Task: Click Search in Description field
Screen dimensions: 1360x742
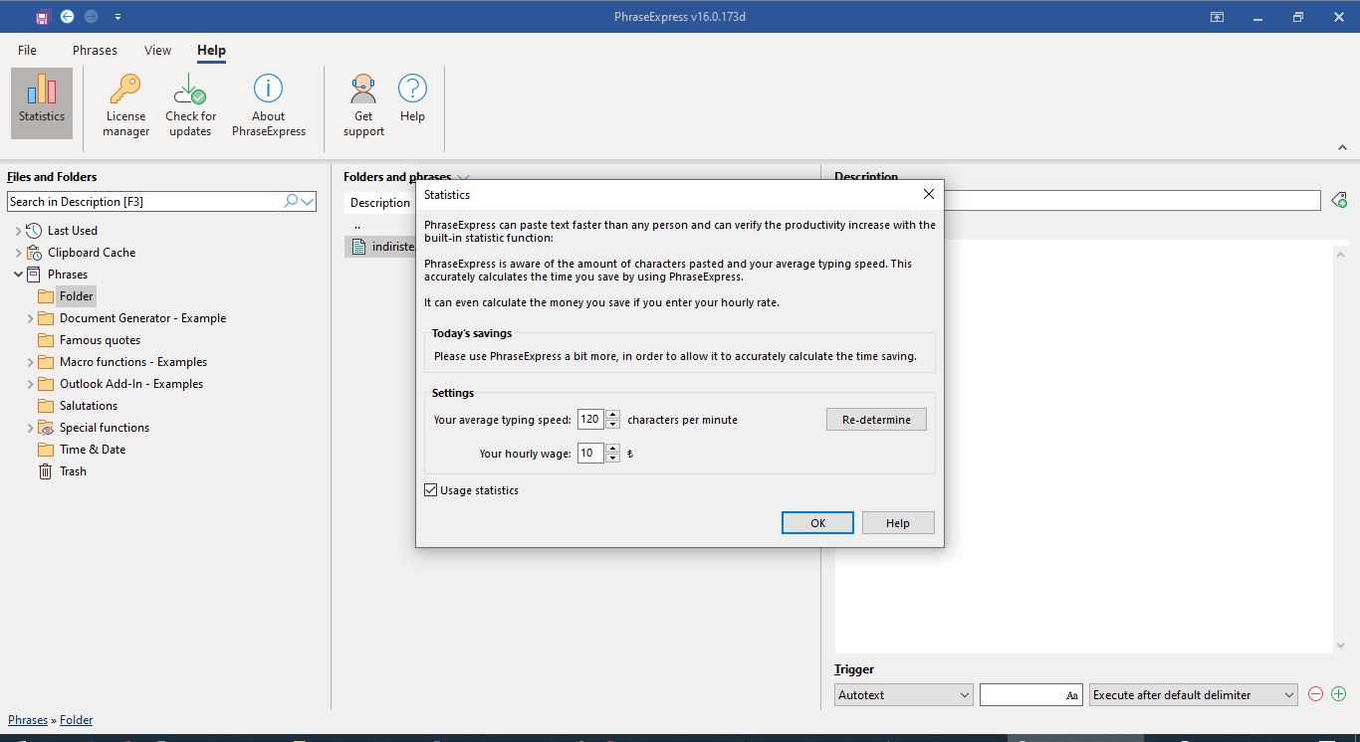Action: 144,201
